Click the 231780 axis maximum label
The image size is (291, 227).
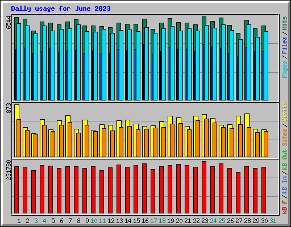coord(9,170)
